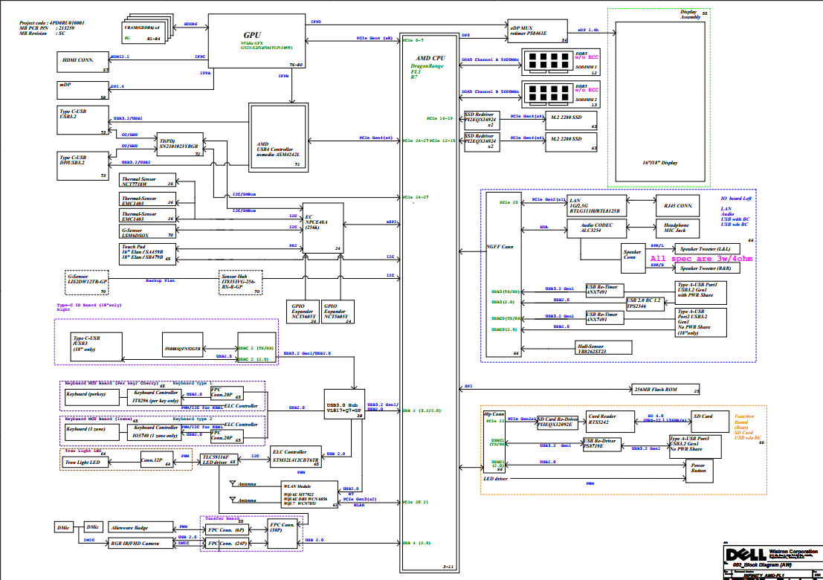This screenshot has height=580, width=823.
Task: Select the Power Button block
Action: (699, 471)
